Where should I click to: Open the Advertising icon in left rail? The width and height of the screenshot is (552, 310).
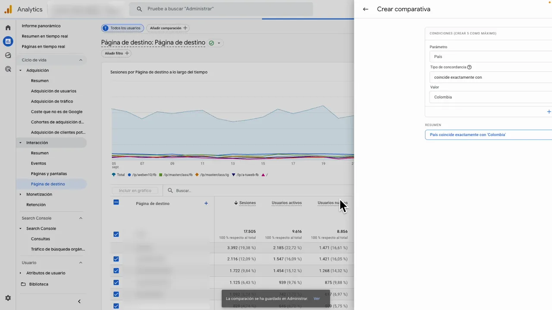[x=8, y=69]
